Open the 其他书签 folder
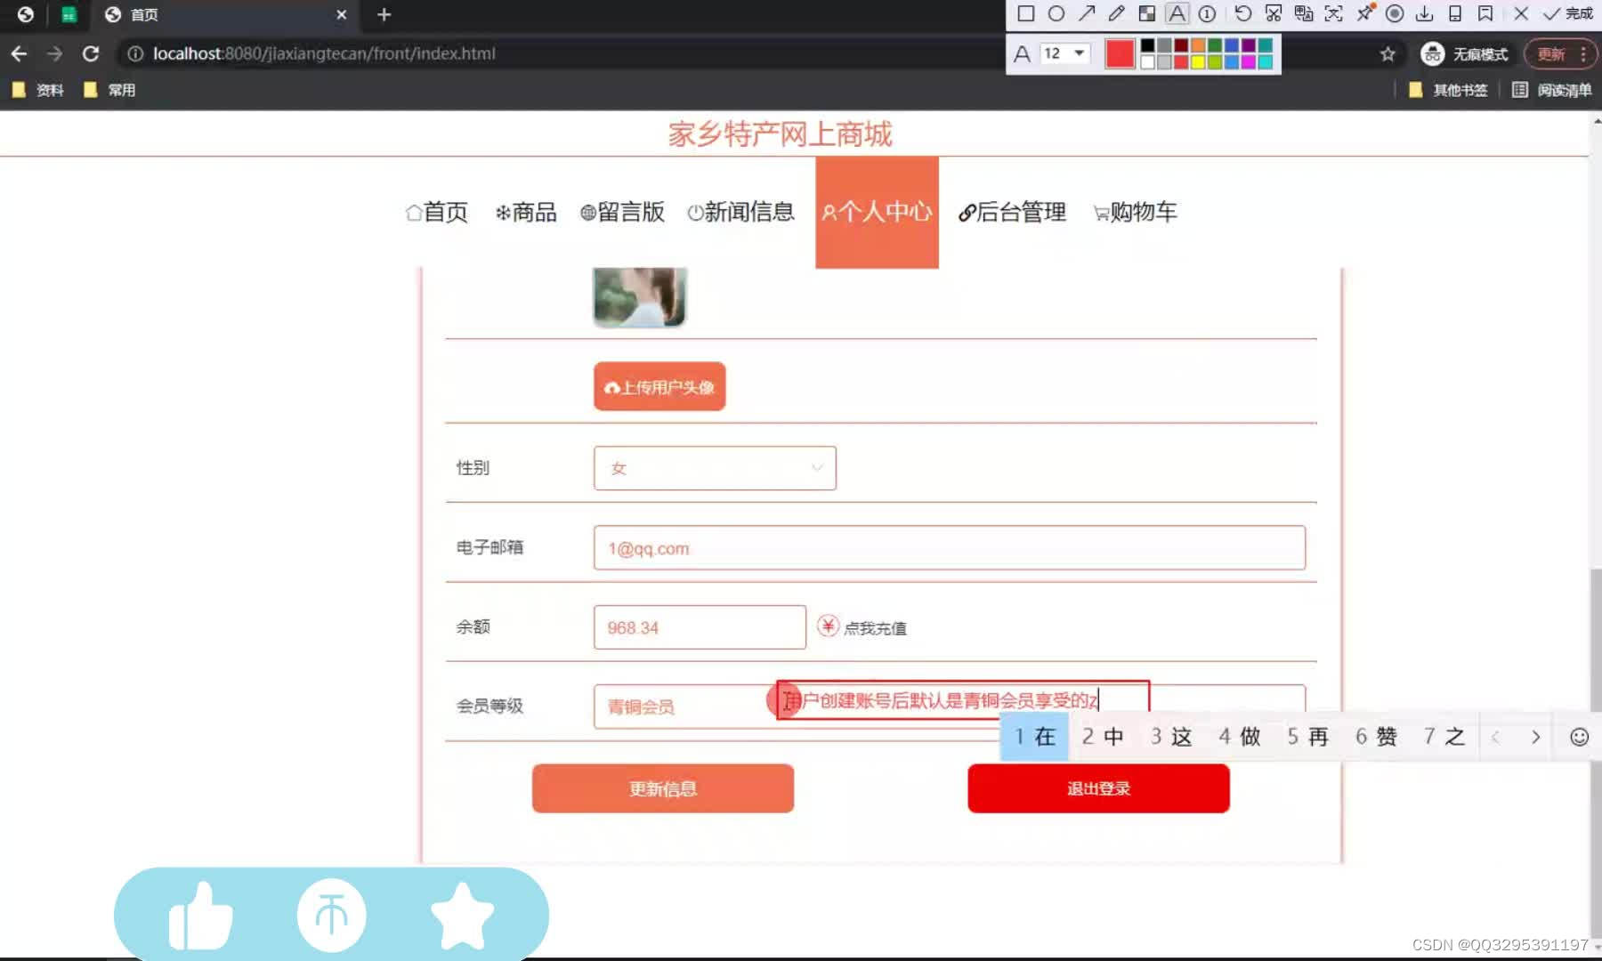Image resolution: width=1602 pixels, height=961 pixels. 1448,90
